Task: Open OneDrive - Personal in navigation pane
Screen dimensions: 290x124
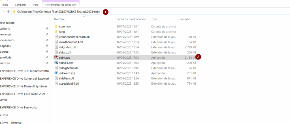Action: [11, 123]
